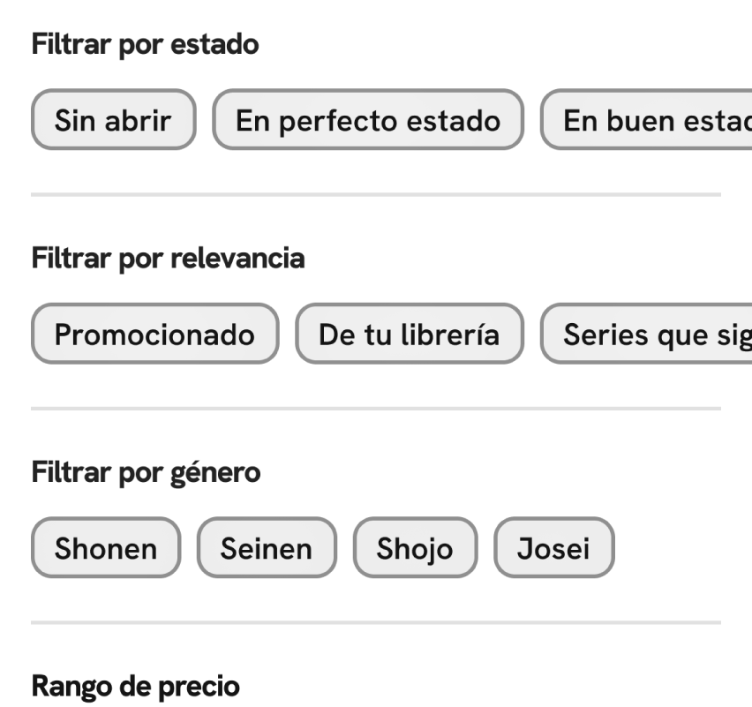This screenshot has width=752, height=707.
Task: Click the "Filtrar por estado" section heading
Action: [x=144, y=44]
